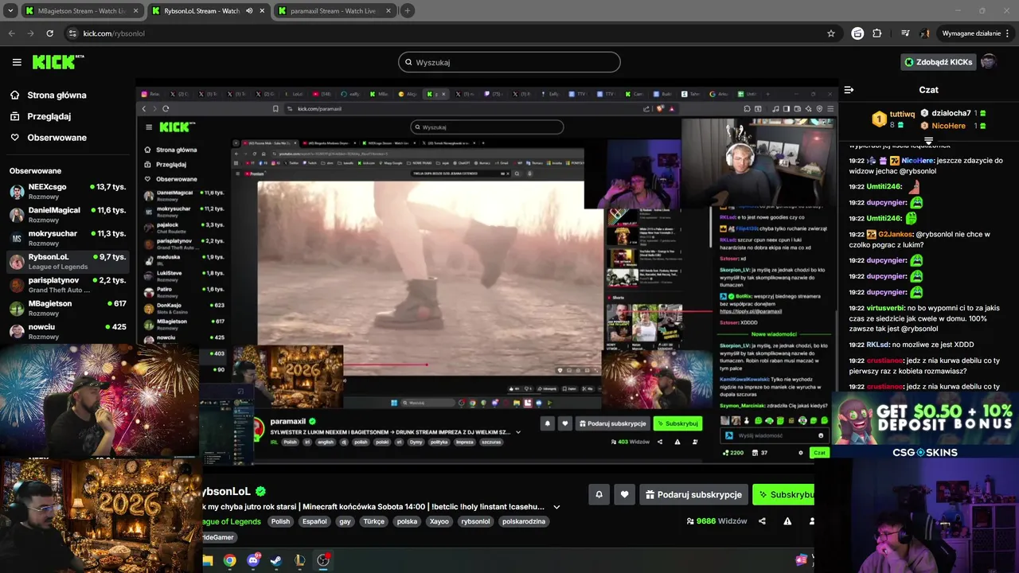This screenshot has height=573, width=1019.
Task: Close the paramaxil Stream tab
Action: coord(387,11)
